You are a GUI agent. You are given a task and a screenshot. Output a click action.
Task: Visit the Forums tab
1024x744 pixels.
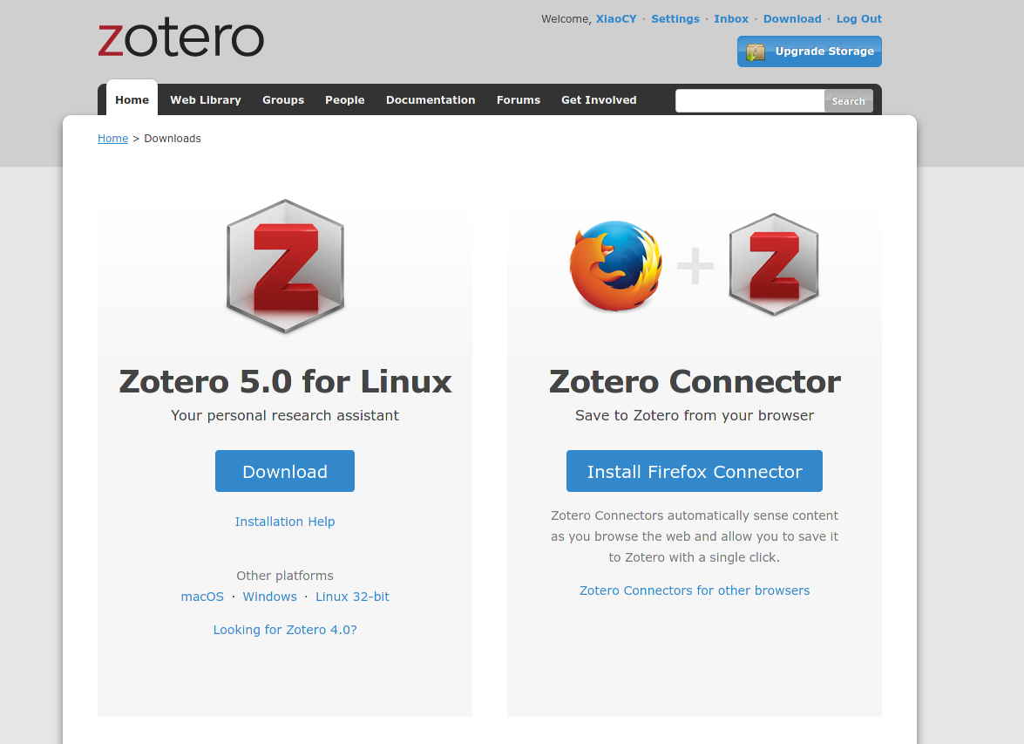[x=519, y=100]
